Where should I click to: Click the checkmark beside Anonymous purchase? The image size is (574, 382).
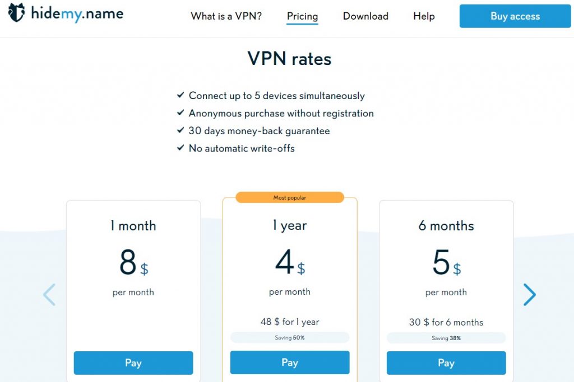point(180,113)
